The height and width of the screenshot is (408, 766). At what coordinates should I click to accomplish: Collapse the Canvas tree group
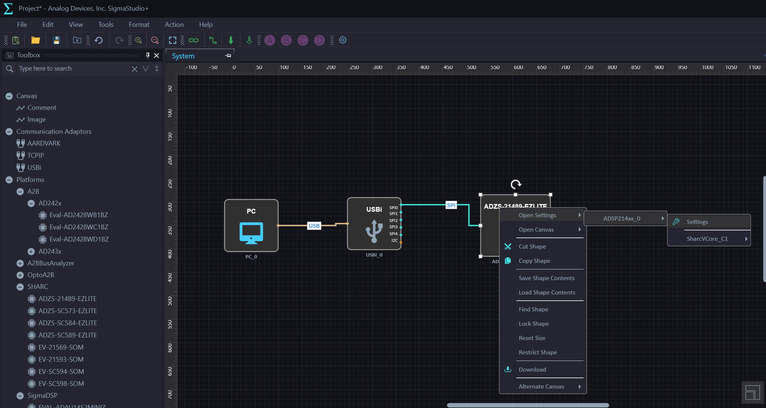(x=9, y=96)
